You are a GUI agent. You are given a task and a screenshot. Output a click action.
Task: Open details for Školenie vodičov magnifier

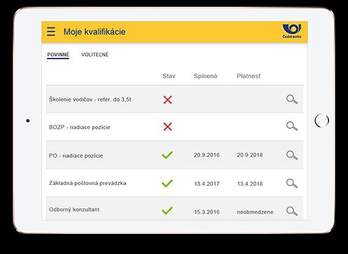[292, 99]
